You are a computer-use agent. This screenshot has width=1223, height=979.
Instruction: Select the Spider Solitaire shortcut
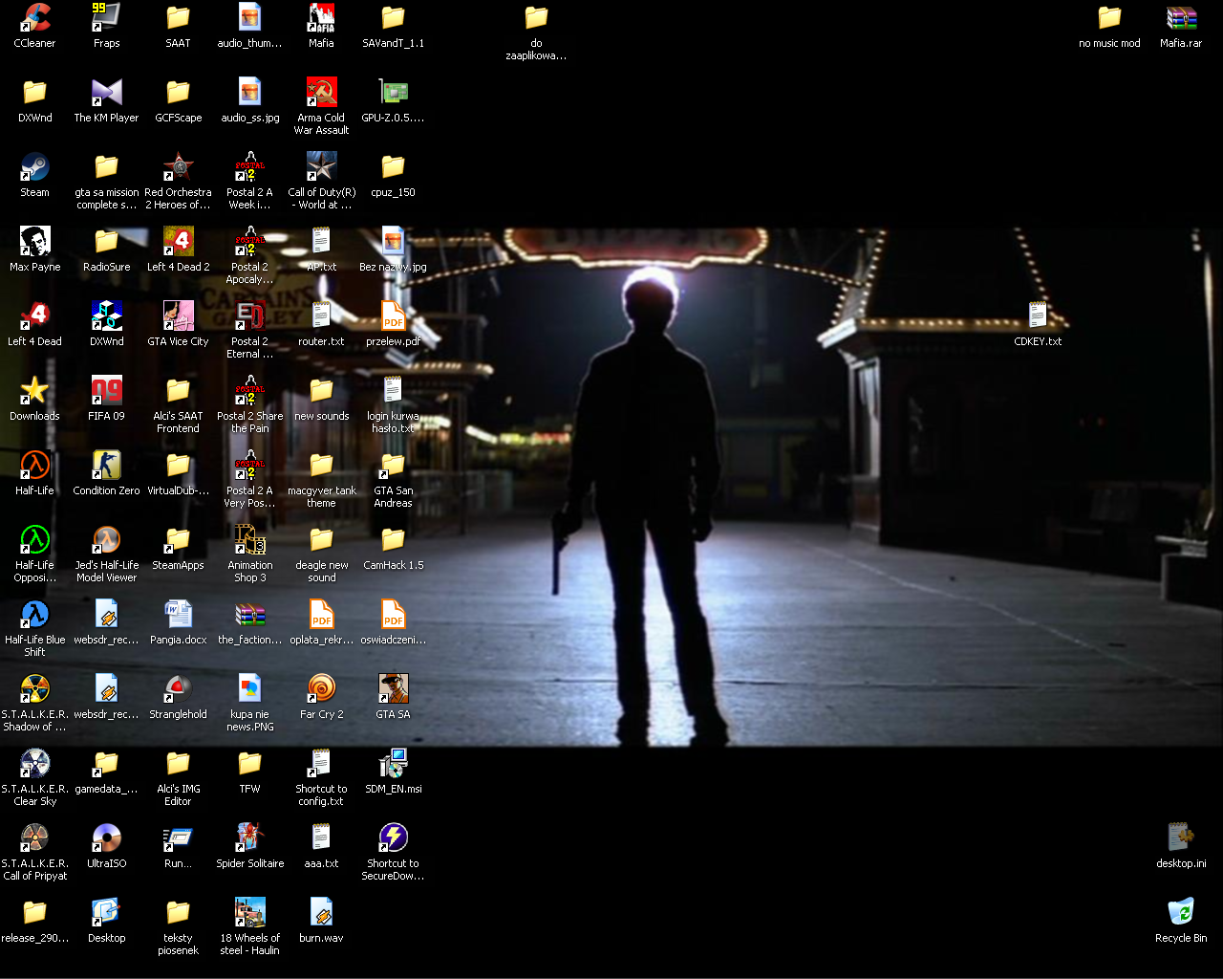coord(249,838)
